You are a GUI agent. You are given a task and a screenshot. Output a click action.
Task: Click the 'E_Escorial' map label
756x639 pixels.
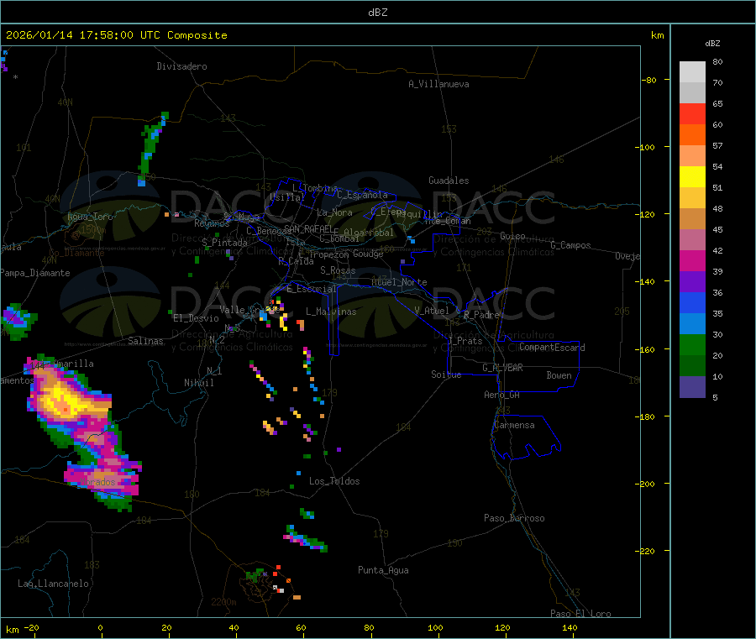pyautogui.click(x=312, y=289)
